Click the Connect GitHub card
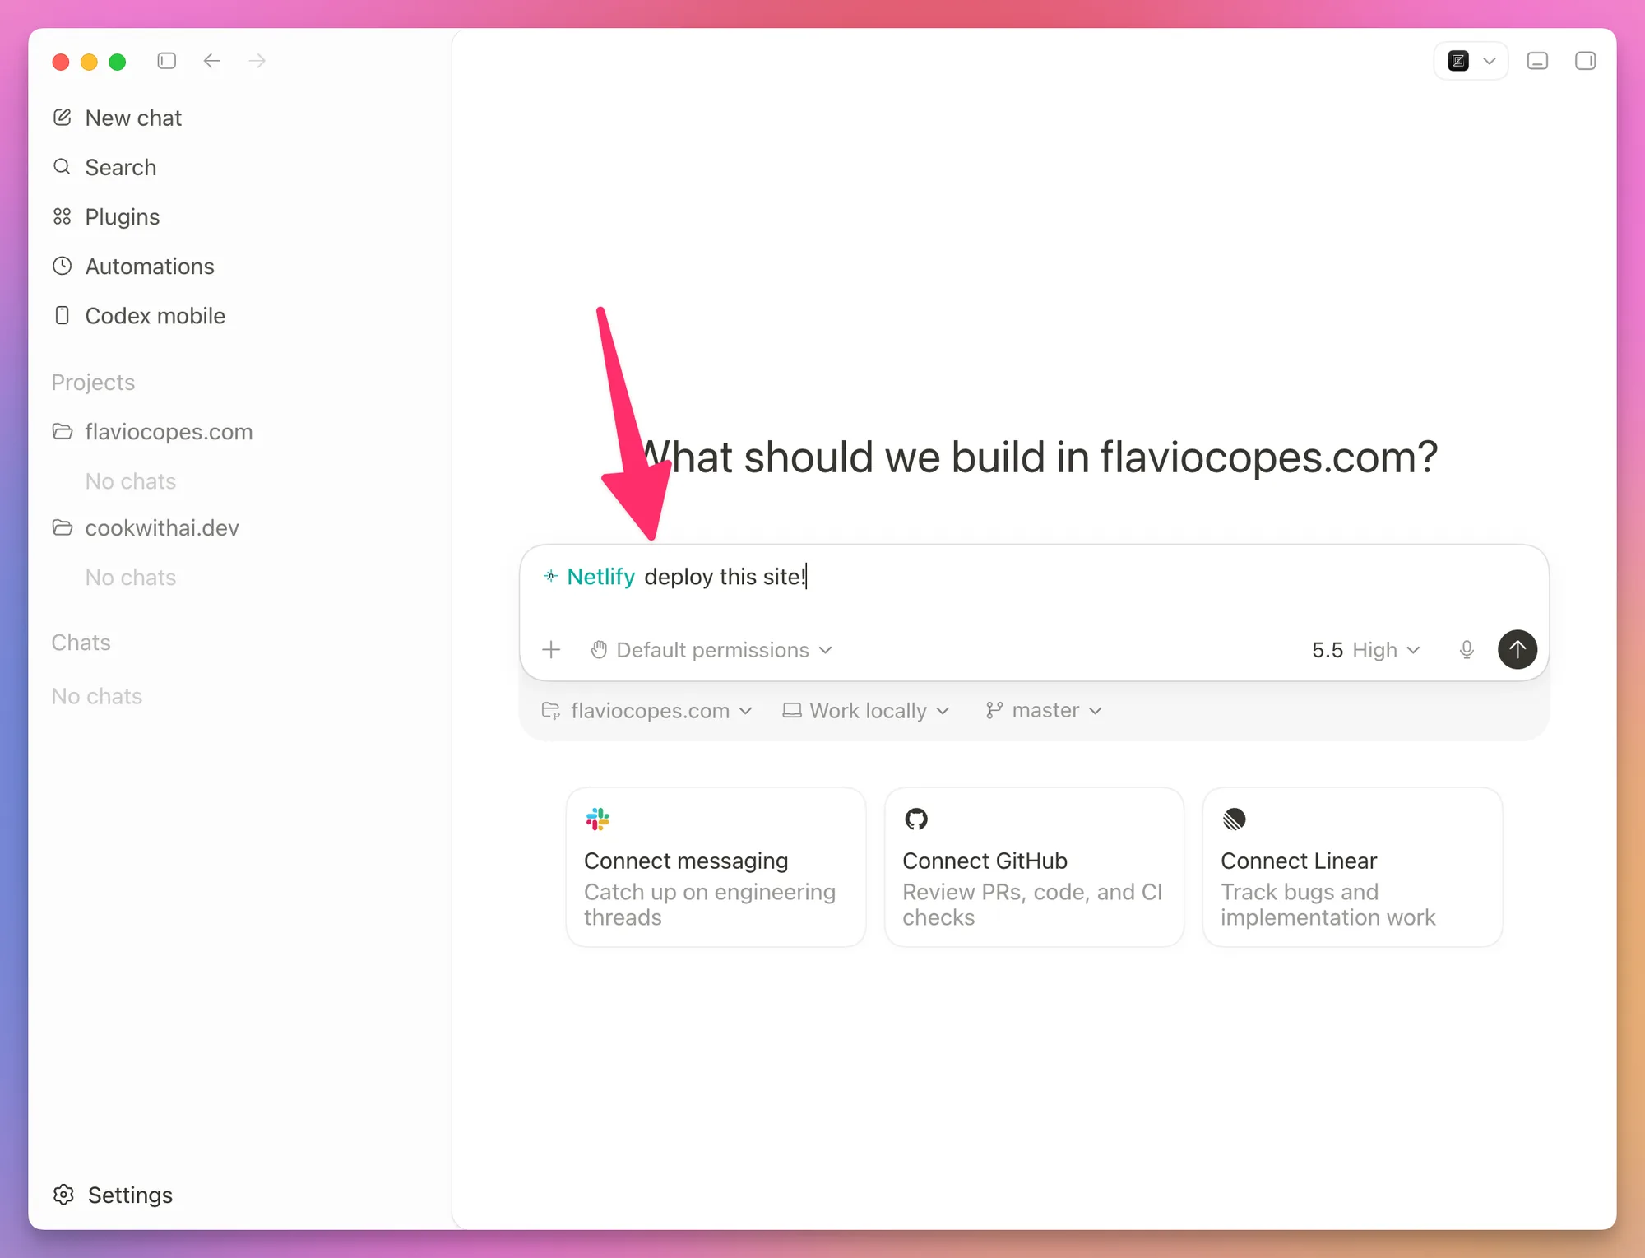Image resolution: width=1645 pixels, height=1258 pixels. (x=1034, y=867)
